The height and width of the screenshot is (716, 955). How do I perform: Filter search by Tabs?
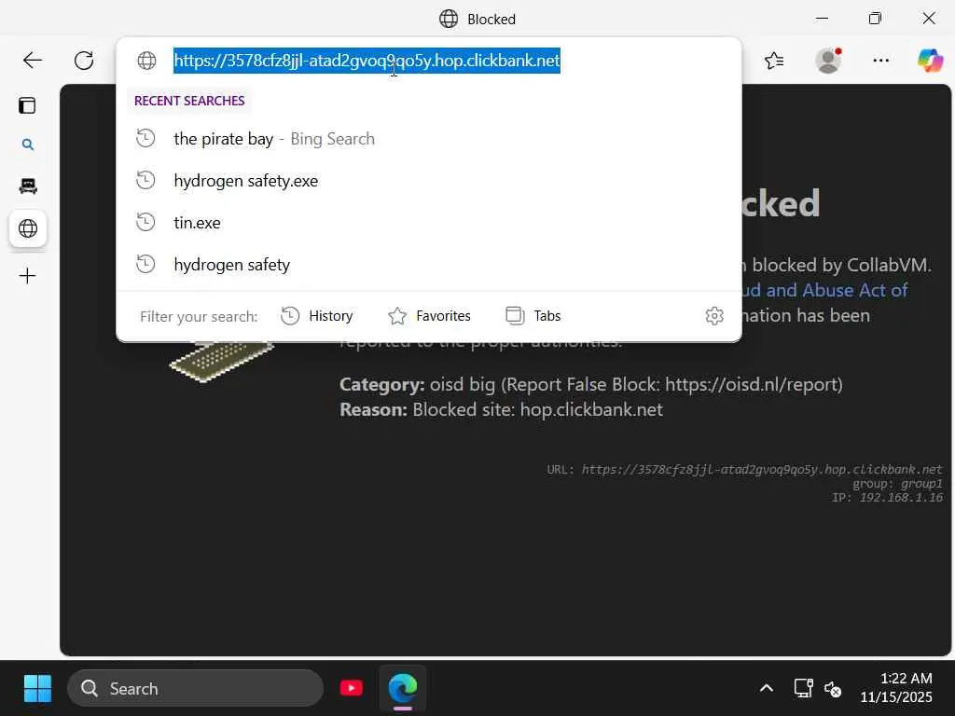(x=533, y=316)
